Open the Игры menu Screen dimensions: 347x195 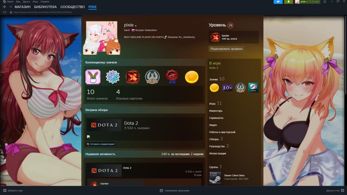click(x=35, y=2)
